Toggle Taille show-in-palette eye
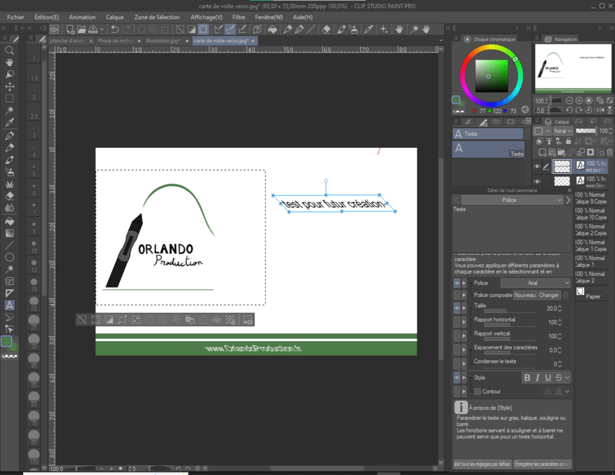 click(457, 308)
